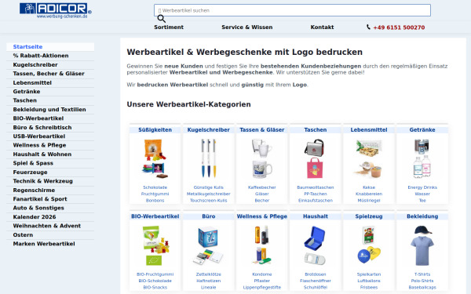471x294 pixels.
Task: Open Auto & Sonstiges sidebar link
Action: click(x=50, y=208)
